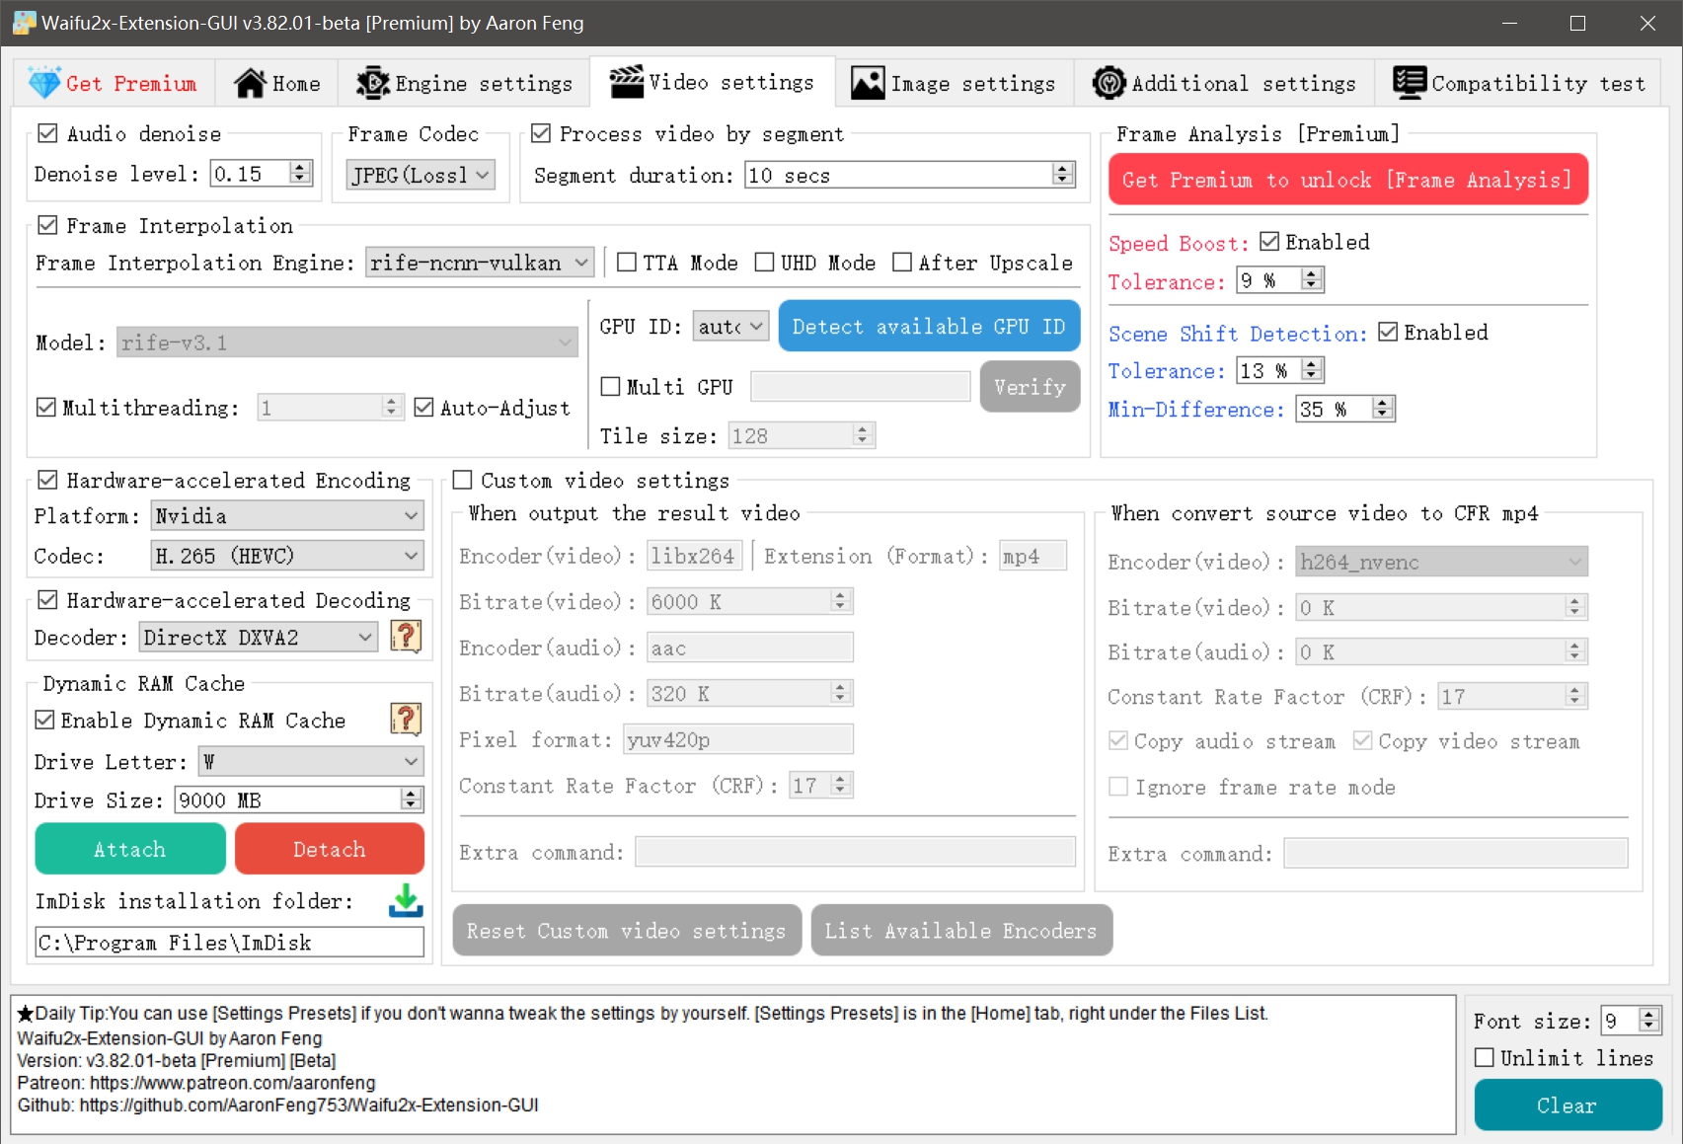Click the green Attach button
Screen dimensions: 1683x1144
[x=130, y=849]
